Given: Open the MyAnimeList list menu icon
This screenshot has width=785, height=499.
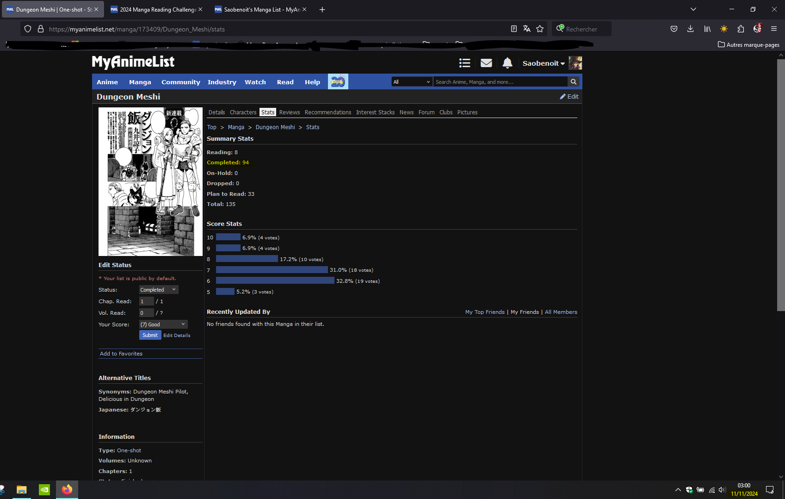Looking at the screenshot, I should point(464,63).
